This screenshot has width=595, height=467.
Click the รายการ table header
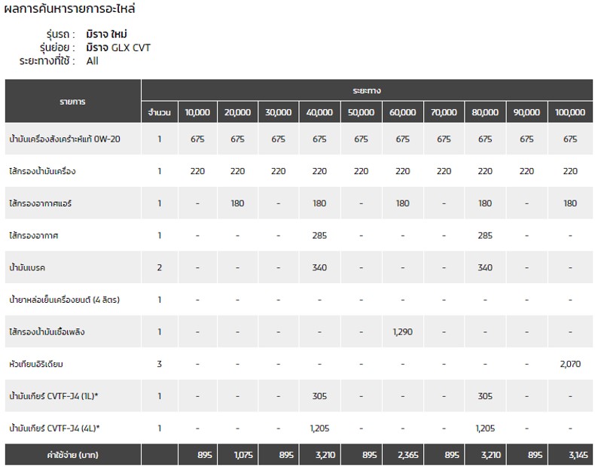[72, 101]
